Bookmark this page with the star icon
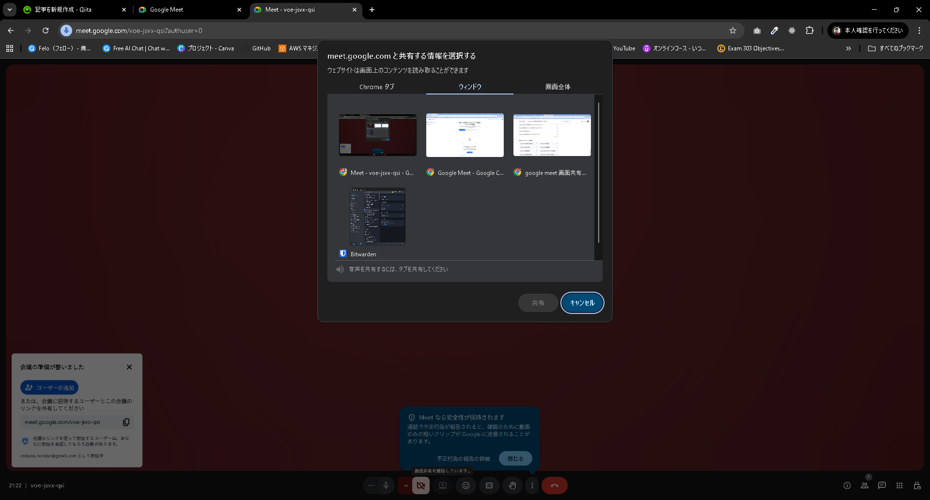Image resolution: width=930 pixels, height=500 pixels. click(x=733, y=31)
